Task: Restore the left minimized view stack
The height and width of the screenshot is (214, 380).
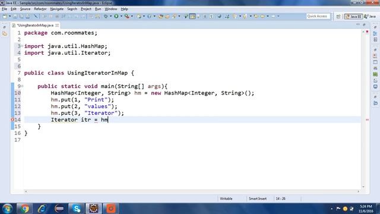Action: tap(4, 27)
